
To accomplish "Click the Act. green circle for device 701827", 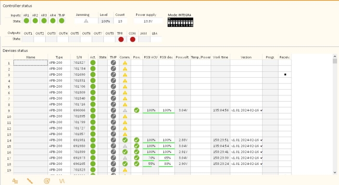I will [x=93, y=63].
